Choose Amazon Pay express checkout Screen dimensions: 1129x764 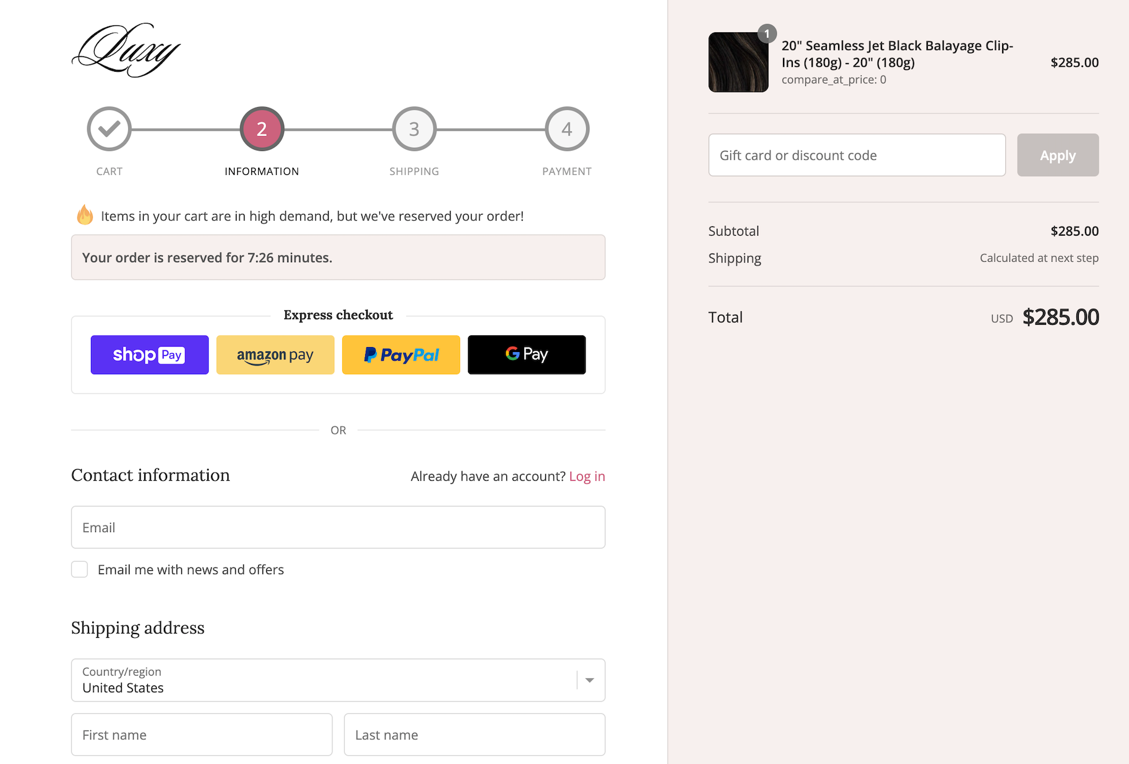(275, 355)
